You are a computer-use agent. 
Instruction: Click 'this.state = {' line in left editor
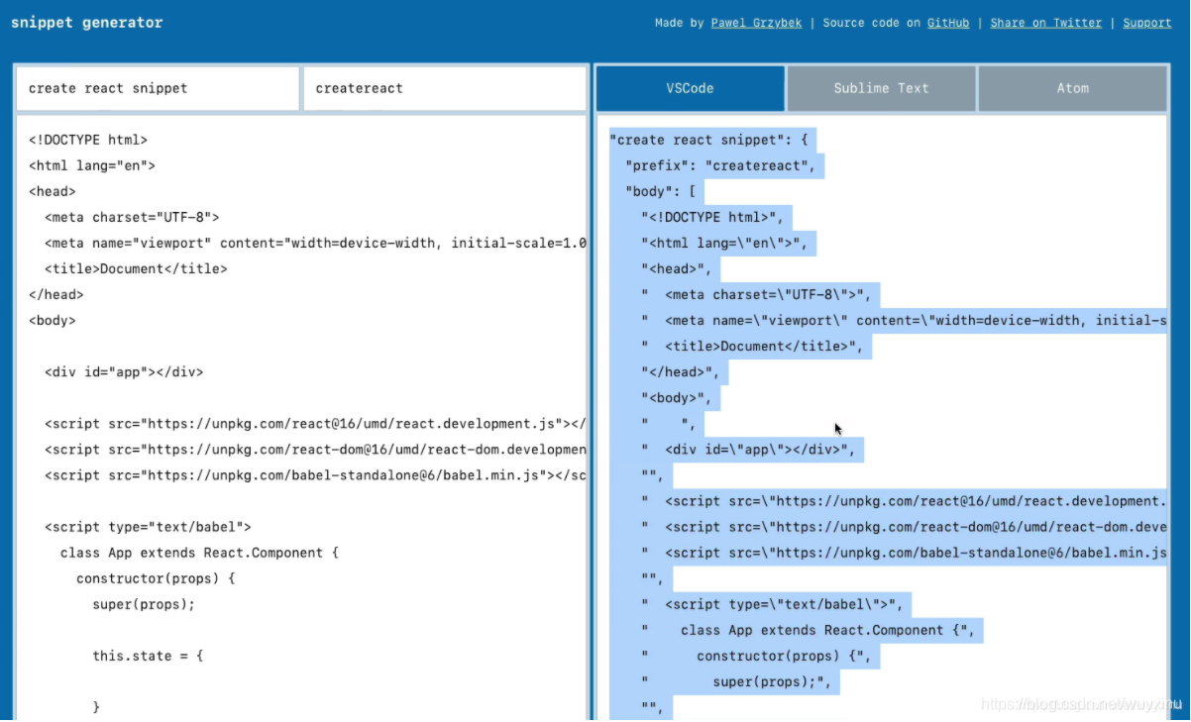point(148,656)
